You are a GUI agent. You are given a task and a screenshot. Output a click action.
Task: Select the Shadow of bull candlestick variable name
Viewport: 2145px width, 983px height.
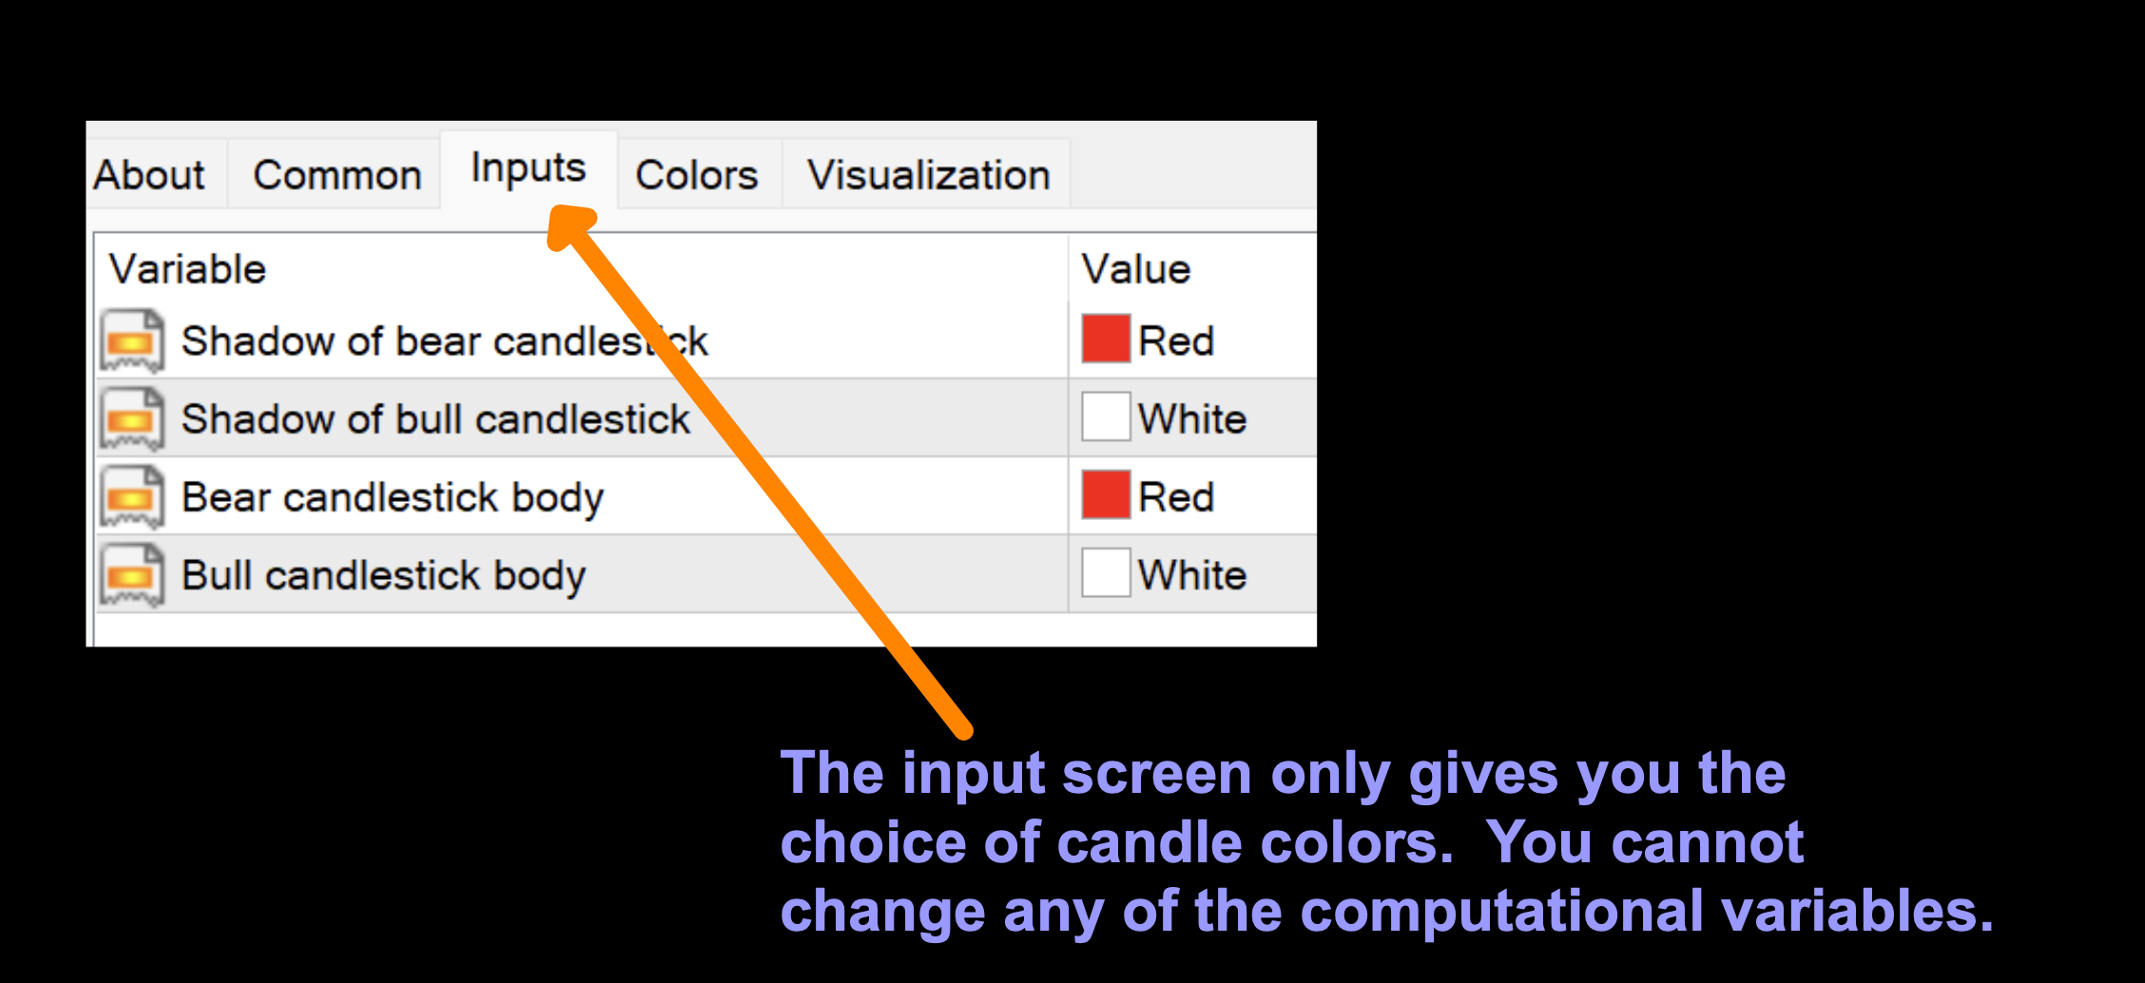(x=435, y=419)
